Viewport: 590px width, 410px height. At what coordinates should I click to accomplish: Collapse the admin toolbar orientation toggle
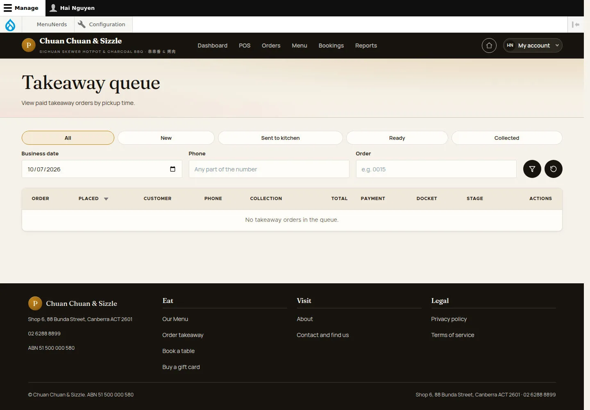click(576, 25)
